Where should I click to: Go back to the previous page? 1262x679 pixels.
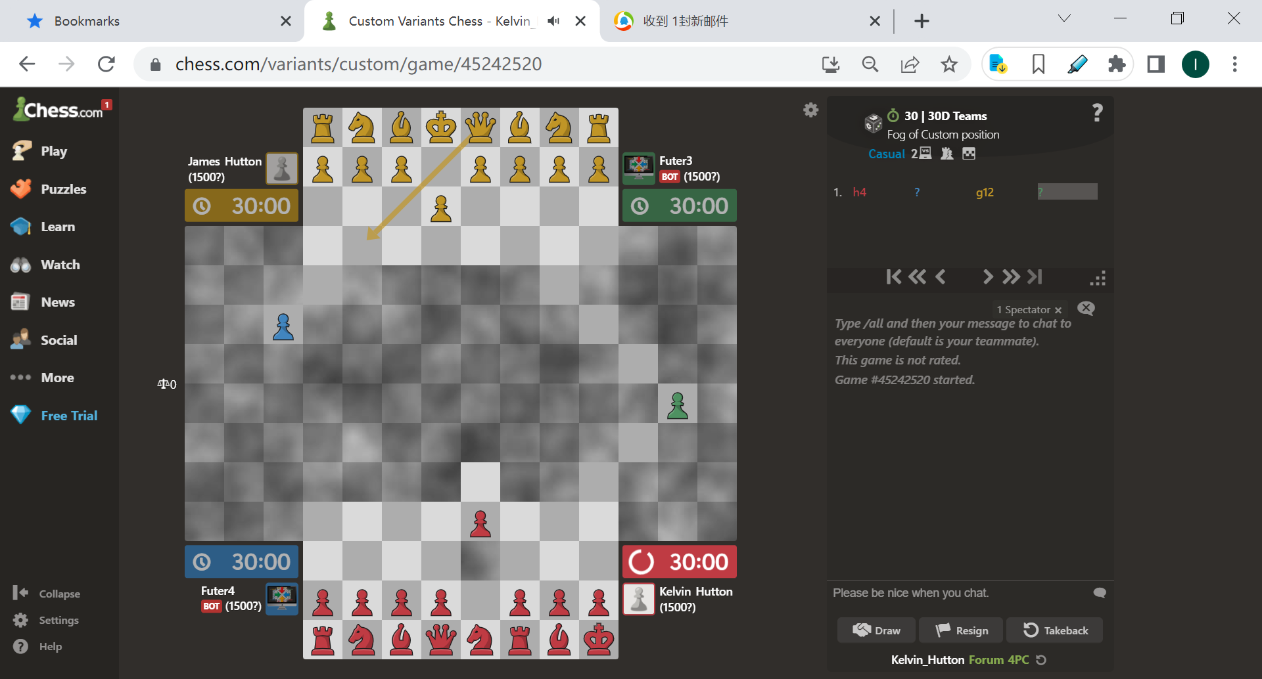click(x=27, y=64)
